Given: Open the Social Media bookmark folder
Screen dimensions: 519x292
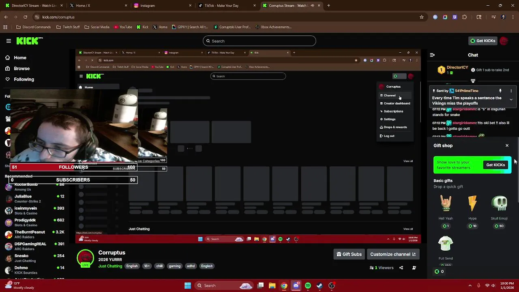Looking at the screenshot, I should (x=97, y=27).
